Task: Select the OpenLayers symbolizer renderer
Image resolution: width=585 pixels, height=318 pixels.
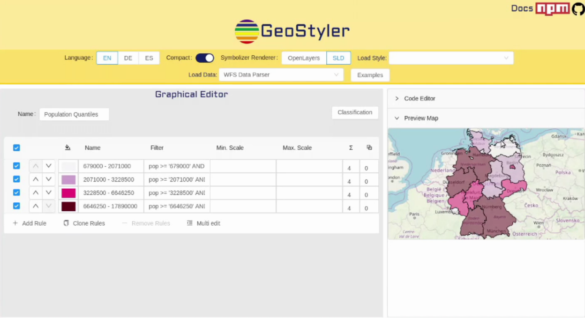Action: point(304,58)
